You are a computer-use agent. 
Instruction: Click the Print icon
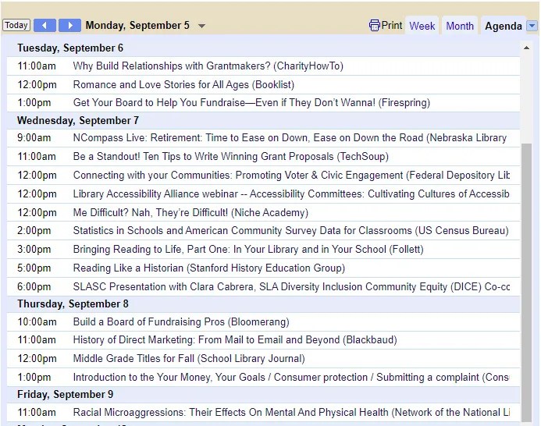(x=375, y=25)
